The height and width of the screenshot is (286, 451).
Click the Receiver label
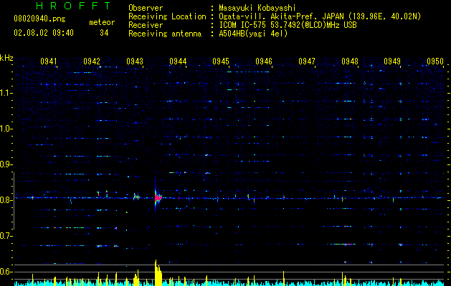point(146,25)
